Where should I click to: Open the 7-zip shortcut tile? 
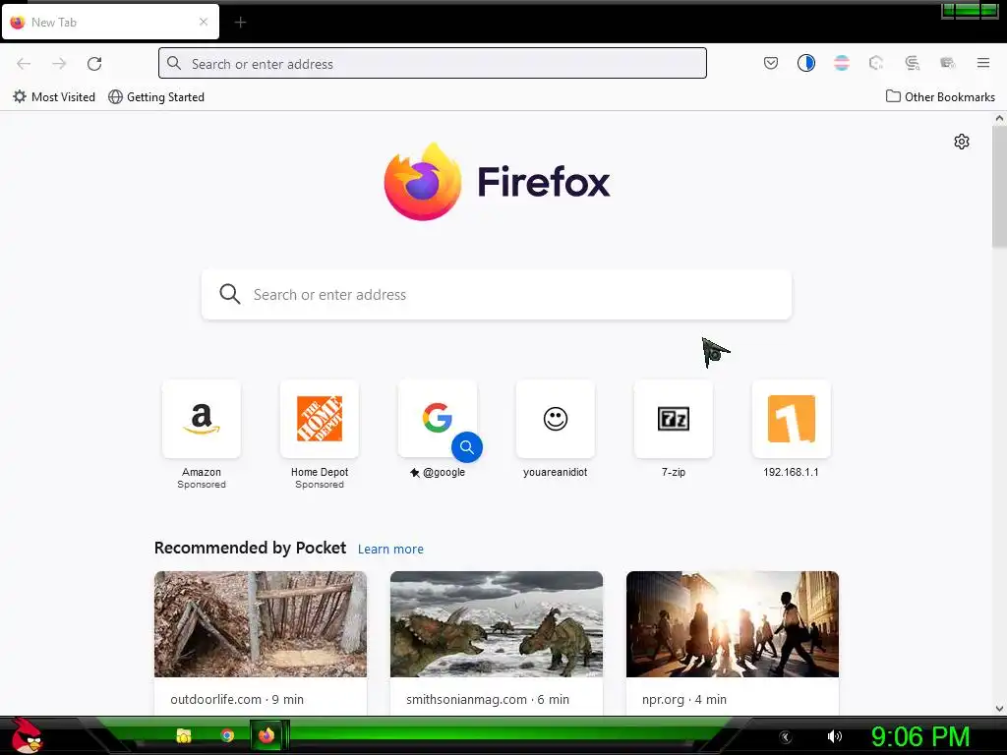(x=673, y=419)
